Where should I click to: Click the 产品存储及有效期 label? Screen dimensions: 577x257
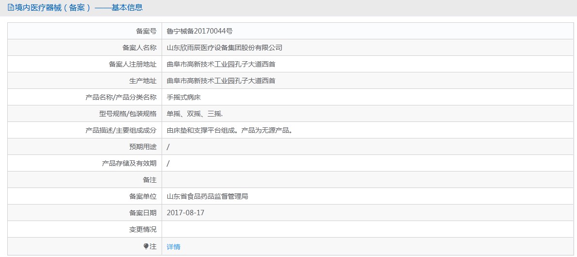(x=129, y=163)
